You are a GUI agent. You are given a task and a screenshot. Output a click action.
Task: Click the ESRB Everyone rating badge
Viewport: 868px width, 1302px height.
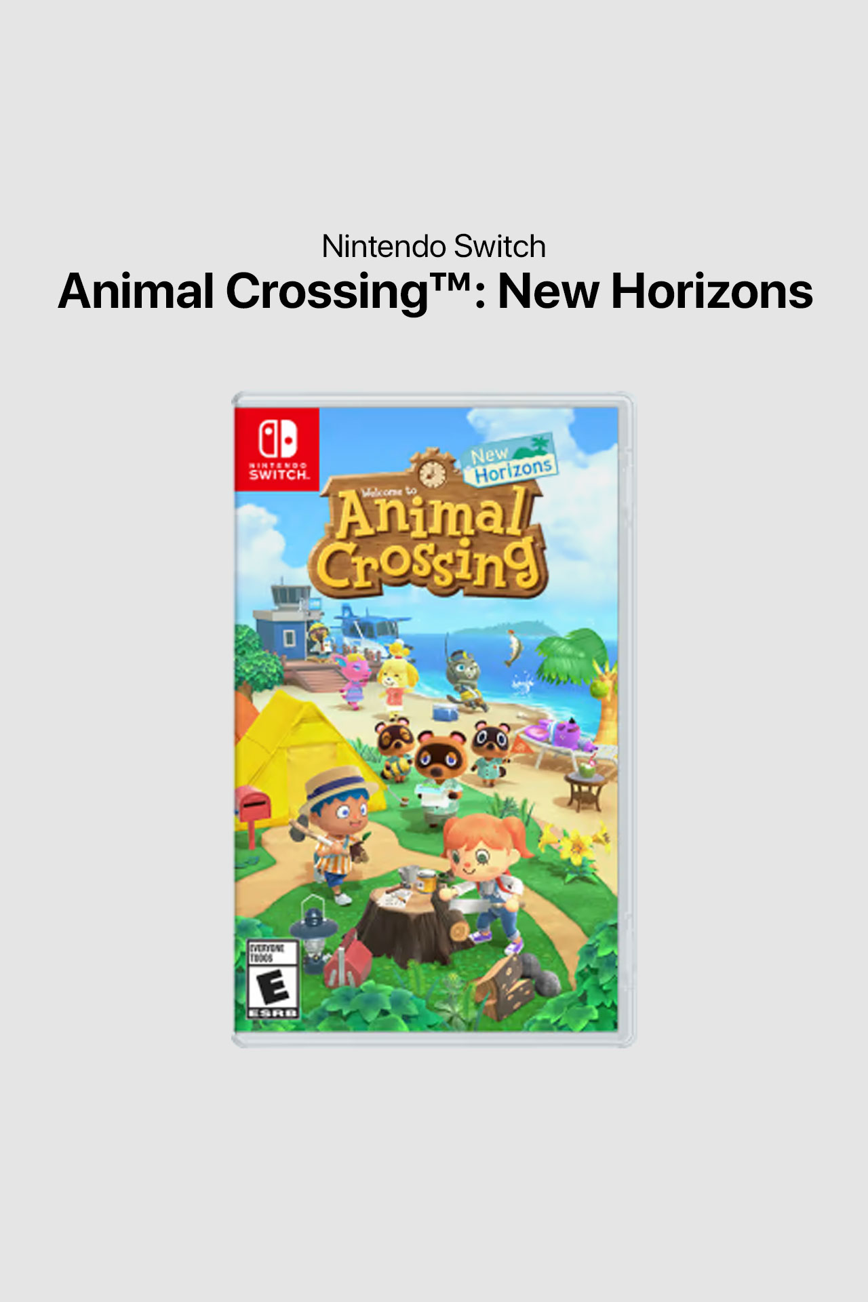(x=273, y=979)
